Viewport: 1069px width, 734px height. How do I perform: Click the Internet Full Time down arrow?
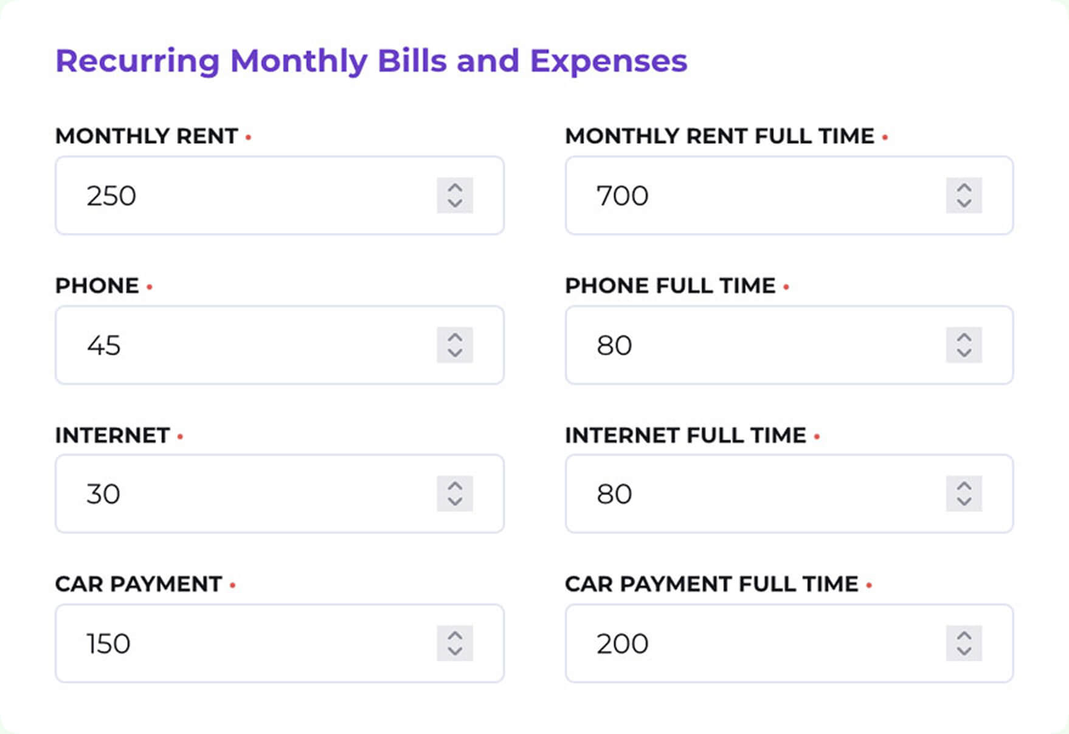click(x=964, y=502)
